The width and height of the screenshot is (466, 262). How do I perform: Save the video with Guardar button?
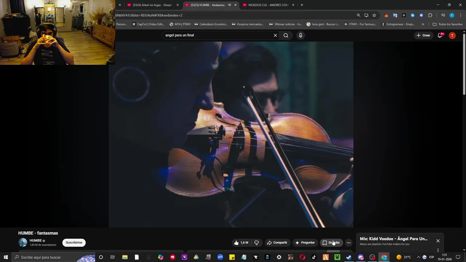pos(331,243)
